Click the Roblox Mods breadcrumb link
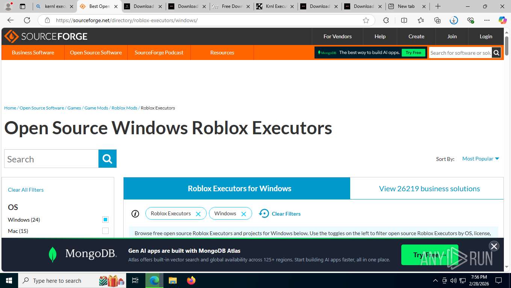 point(124,108)
